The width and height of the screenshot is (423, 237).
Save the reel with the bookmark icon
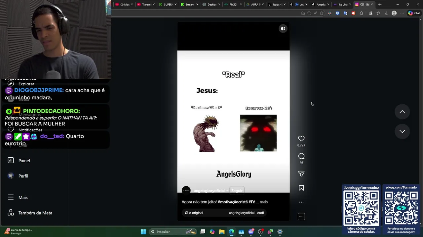coord(301,188)
